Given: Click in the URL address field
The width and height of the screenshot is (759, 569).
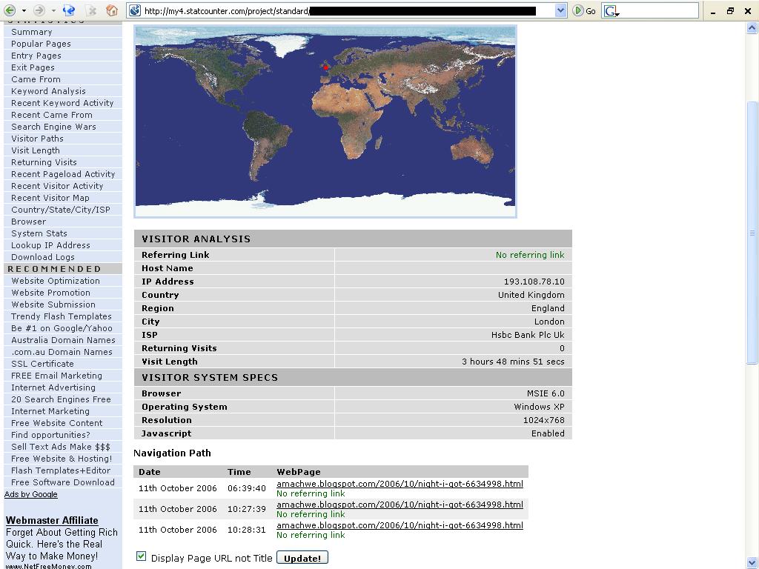Looking at the screenshot, I should point(341,10).
